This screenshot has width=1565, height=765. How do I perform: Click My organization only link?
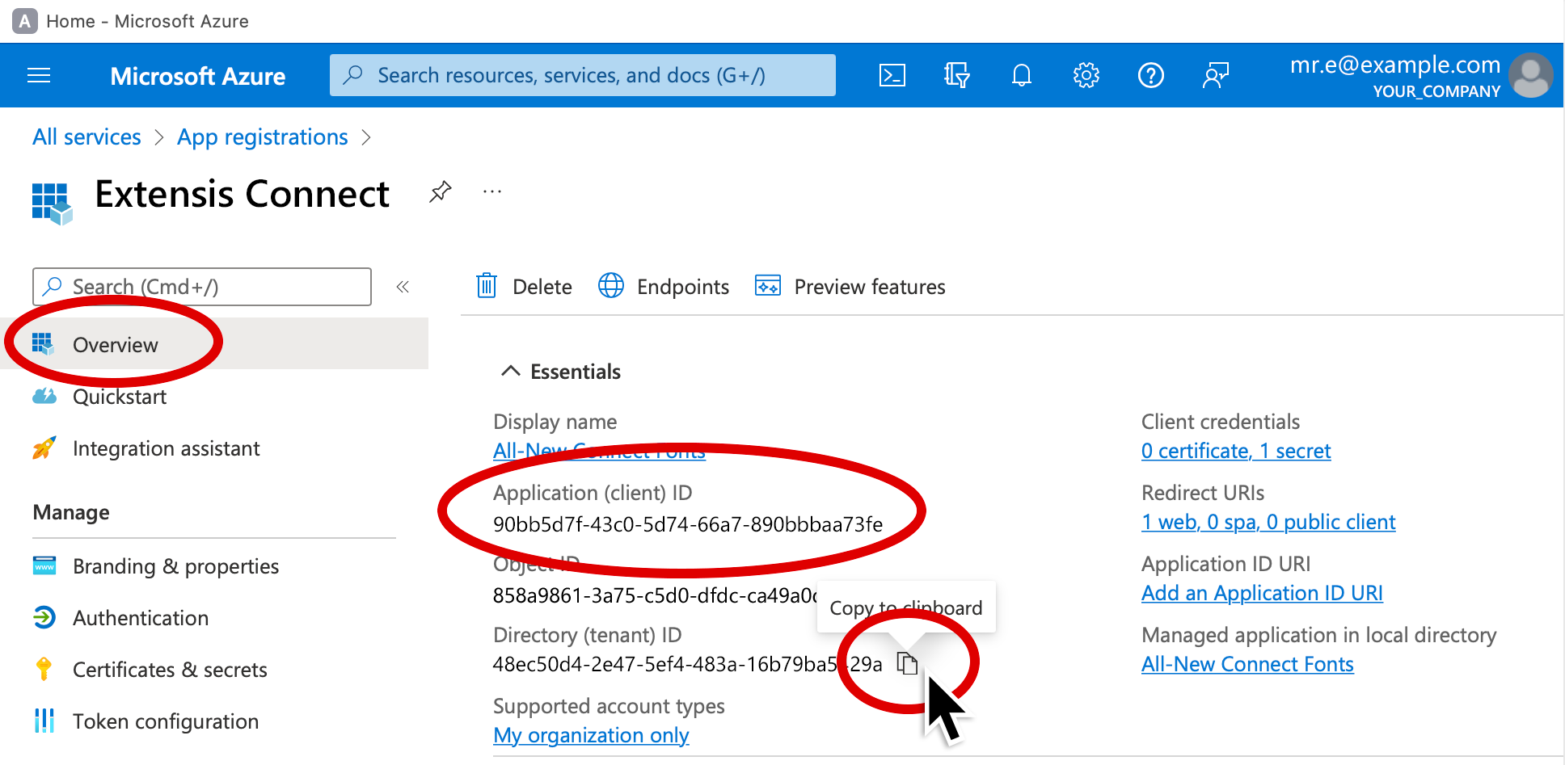click(x=591, y=735)
